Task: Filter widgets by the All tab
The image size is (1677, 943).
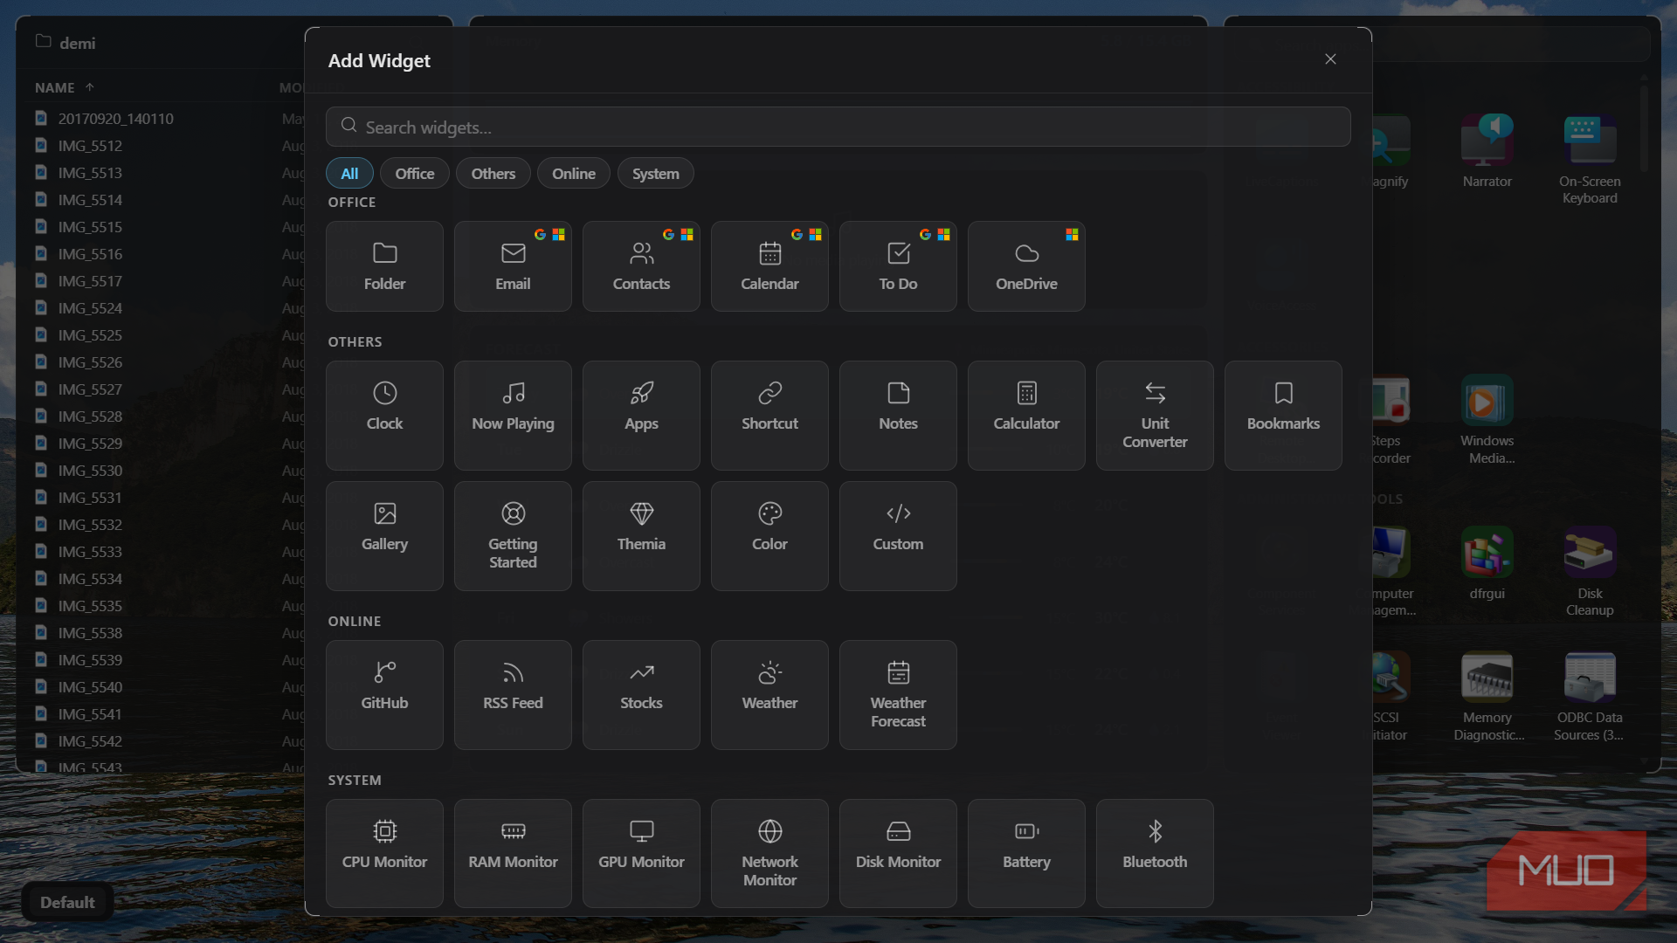Action: coord(349,174)
